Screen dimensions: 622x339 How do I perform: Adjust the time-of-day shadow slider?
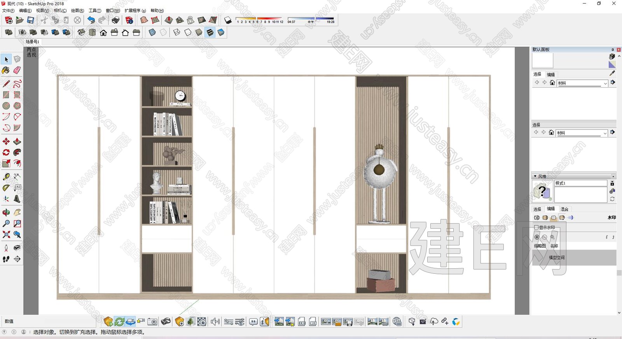coord(311,18)
